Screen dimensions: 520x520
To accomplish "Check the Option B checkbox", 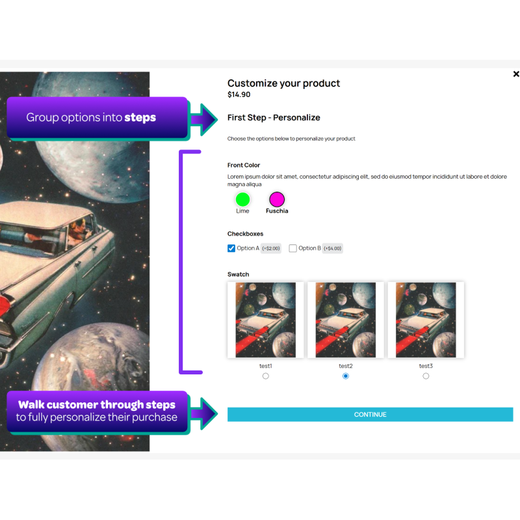I will 292,248.
